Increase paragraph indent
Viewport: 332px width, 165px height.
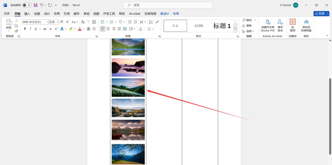click(x=135, y=22)
